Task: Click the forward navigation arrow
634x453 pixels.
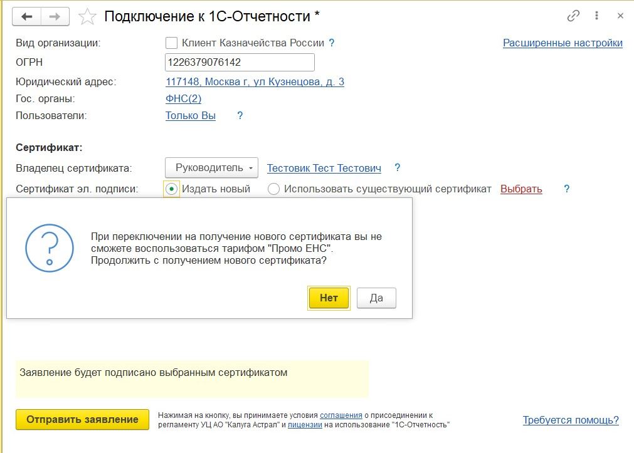Action: point(55,17)
